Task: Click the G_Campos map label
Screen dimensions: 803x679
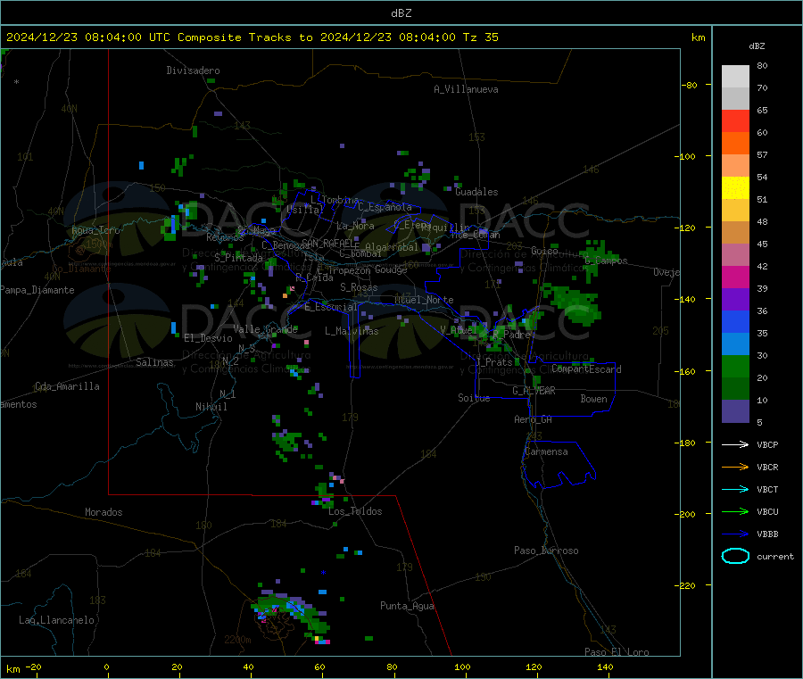Action: click(606, 261)
